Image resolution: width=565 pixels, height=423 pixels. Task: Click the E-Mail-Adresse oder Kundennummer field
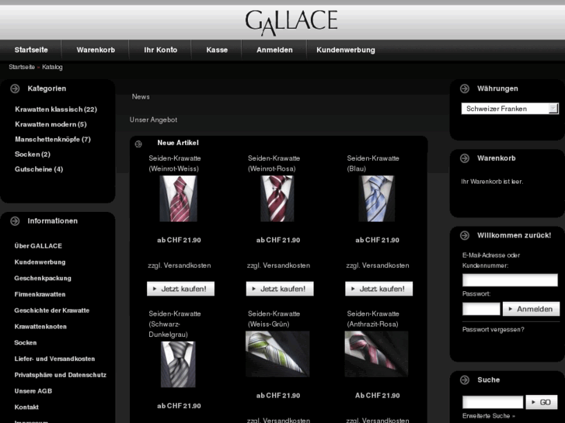[x=510, y=280]
